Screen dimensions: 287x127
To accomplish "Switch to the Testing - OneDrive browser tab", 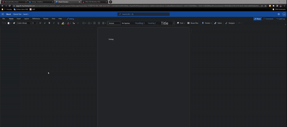I will (41, 2).
